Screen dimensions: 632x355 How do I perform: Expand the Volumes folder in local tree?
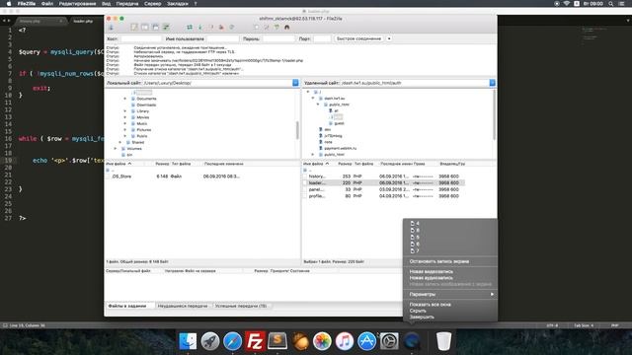click(116, 149)
